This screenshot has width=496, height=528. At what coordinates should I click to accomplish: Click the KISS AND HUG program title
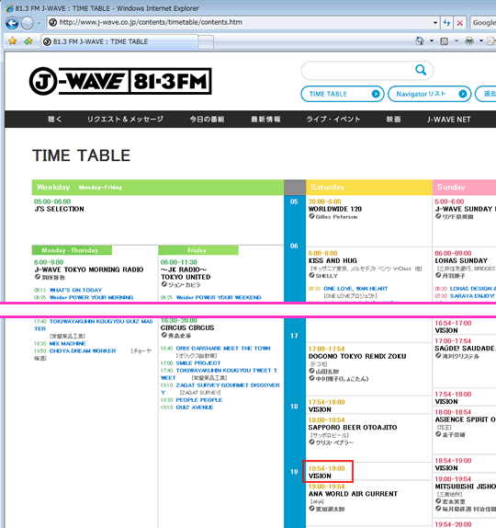(333, 260)
